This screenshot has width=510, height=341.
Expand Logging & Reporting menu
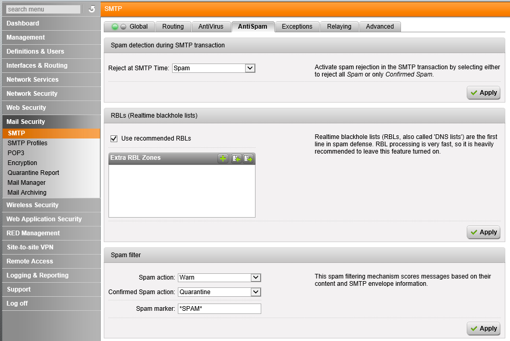pyautogui.click(x=51, y=275)
